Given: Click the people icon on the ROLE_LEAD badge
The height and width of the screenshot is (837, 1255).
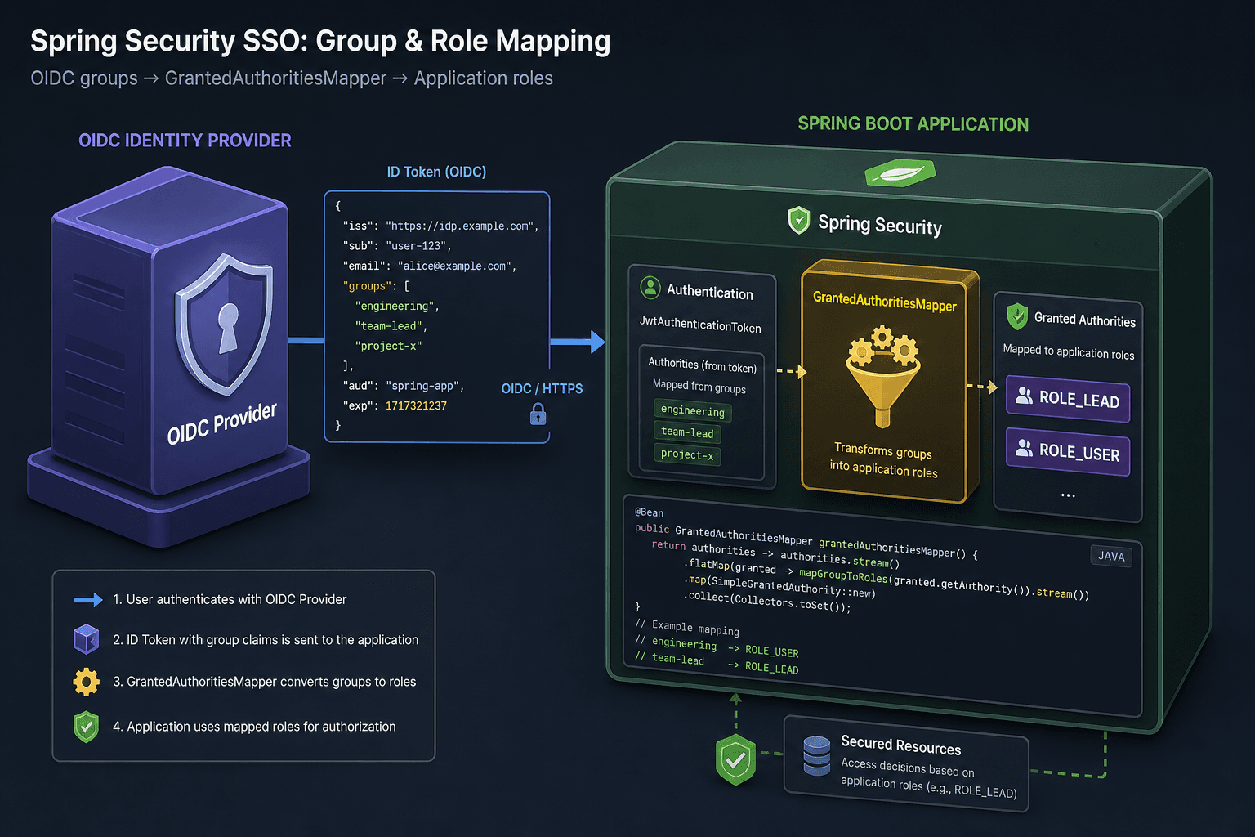Looking at the screenshot, I should tap(1023, 396).
